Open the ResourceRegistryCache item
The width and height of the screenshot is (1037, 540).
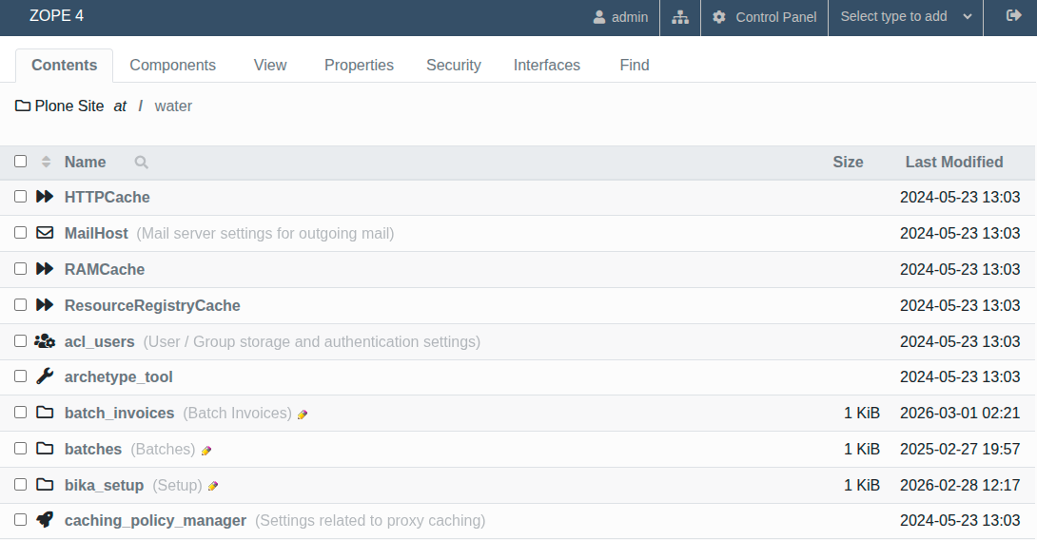(x=152, y=305)
